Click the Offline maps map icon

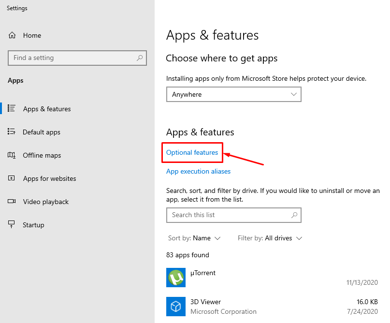click(x=12, y=155)
